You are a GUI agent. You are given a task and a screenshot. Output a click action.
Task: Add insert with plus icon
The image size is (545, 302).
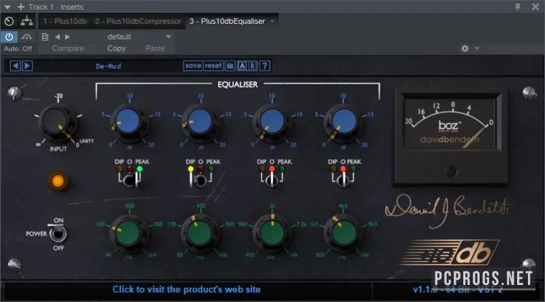click(x=21, y=7)
